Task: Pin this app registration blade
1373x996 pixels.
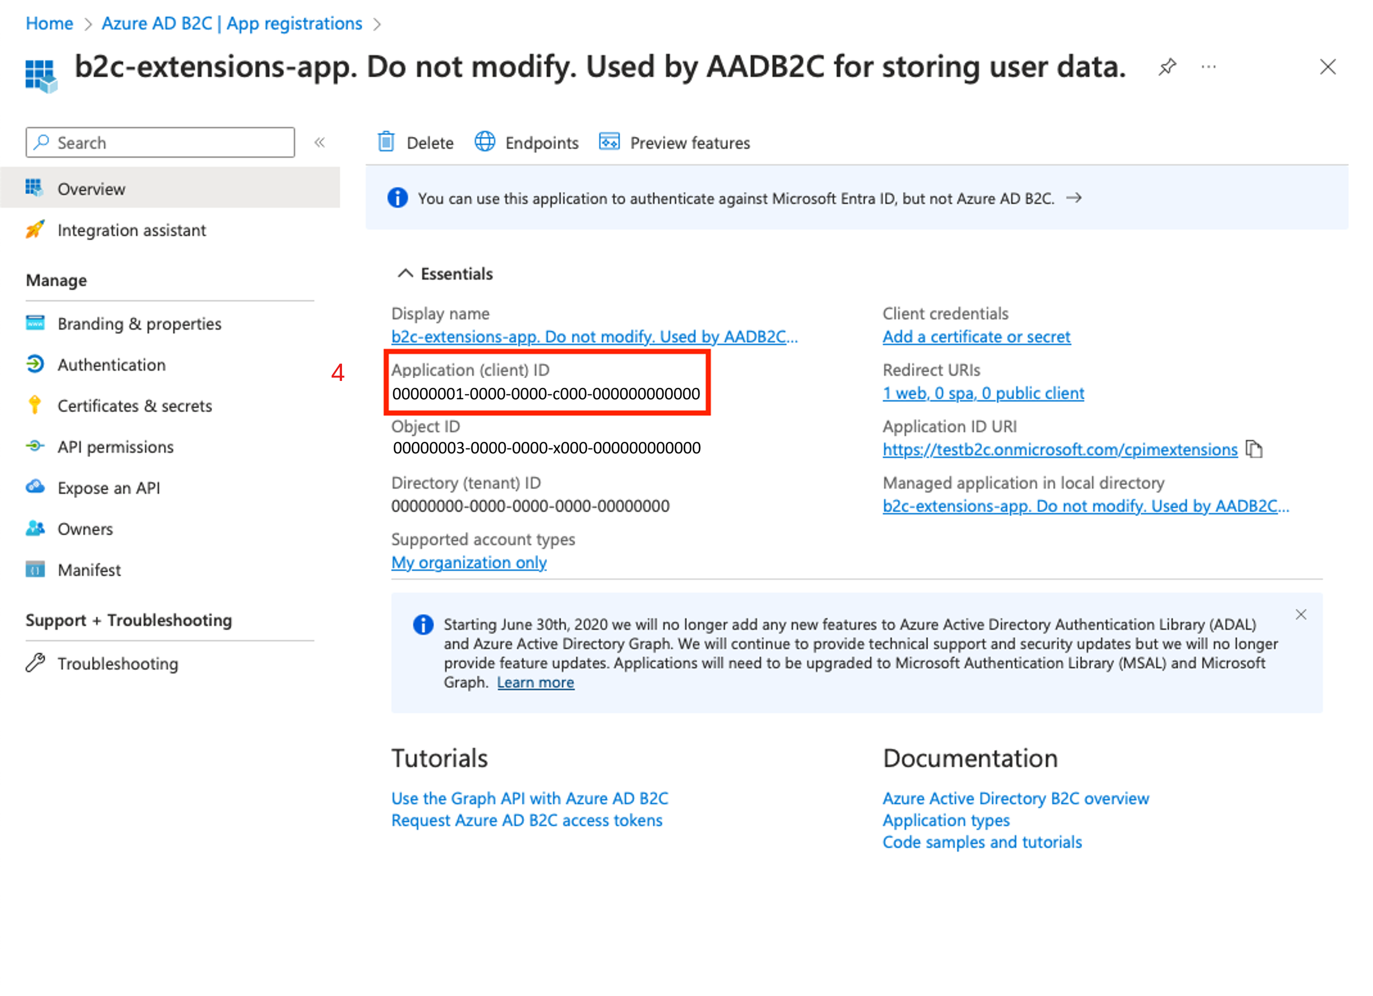Action: pyautogui.click(x=1167, y=67)
